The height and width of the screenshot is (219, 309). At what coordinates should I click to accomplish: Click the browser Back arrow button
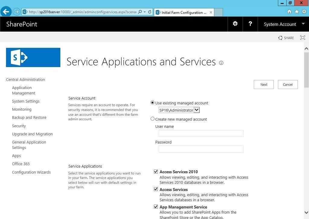(6, 12)
